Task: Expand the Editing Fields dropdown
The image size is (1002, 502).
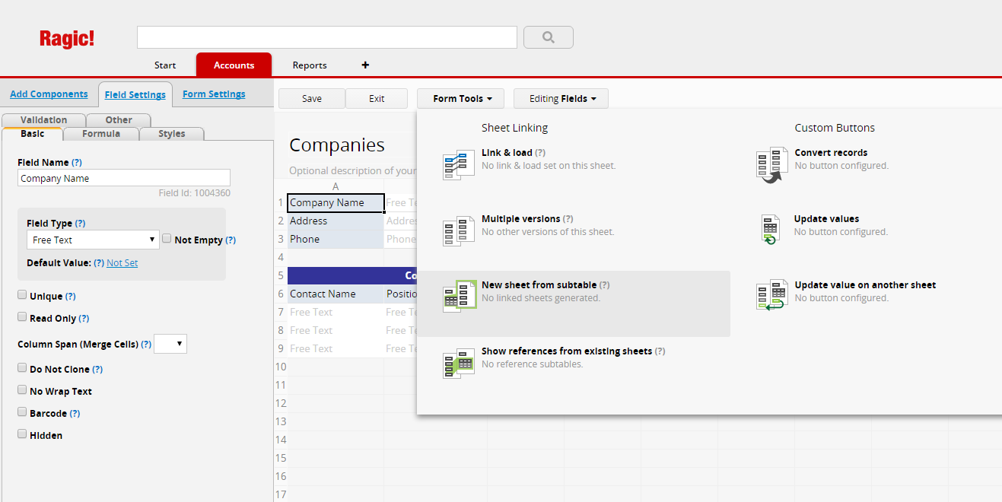Action: coord(561,99)
